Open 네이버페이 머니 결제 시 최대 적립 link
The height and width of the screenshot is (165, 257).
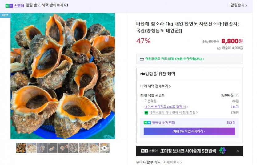[x=173, y=113]
